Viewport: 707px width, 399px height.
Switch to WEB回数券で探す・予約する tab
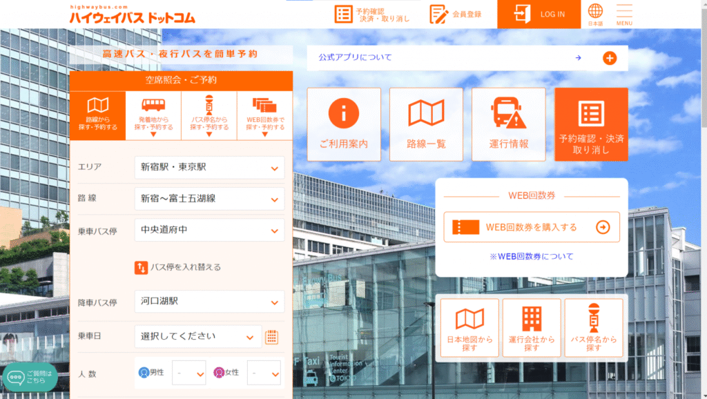pyautogui.click(x=264, y=116)
